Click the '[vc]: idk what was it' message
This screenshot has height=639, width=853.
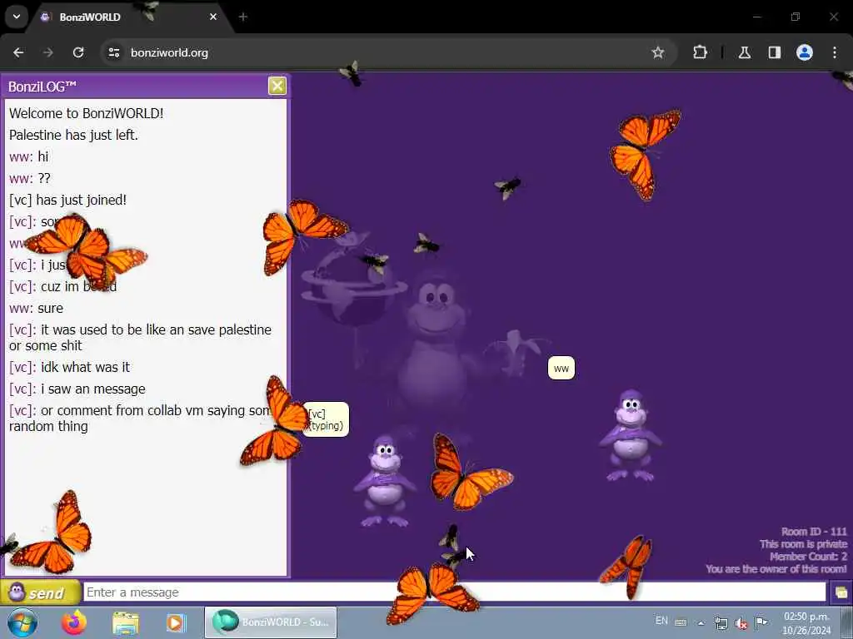pos(70,367)
